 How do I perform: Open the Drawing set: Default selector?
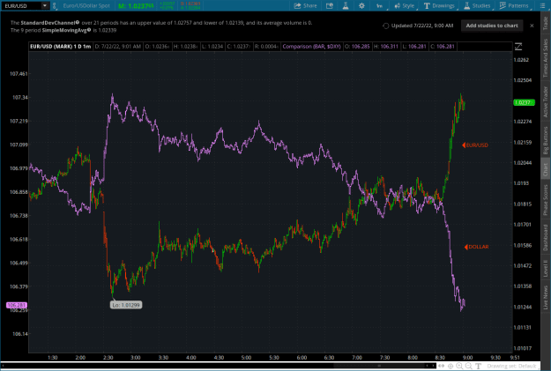click(x=511, y=366)
